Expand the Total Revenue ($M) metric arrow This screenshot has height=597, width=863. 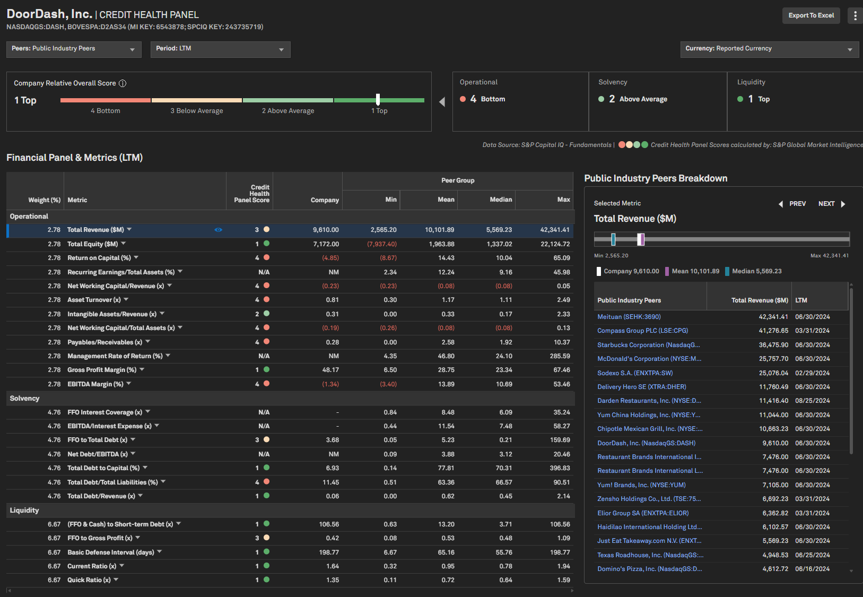129,230
